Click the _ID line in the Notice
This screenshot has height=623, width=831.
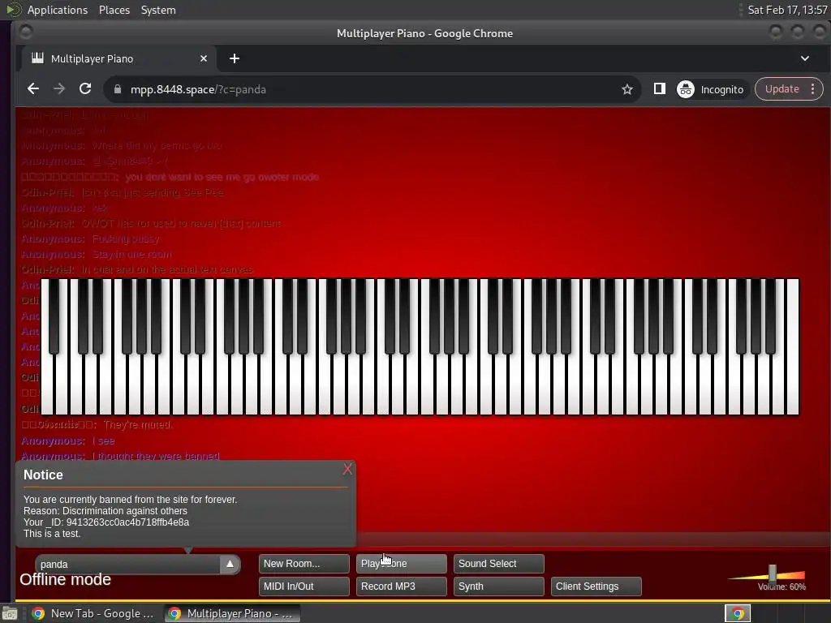[x=106, y=522]
